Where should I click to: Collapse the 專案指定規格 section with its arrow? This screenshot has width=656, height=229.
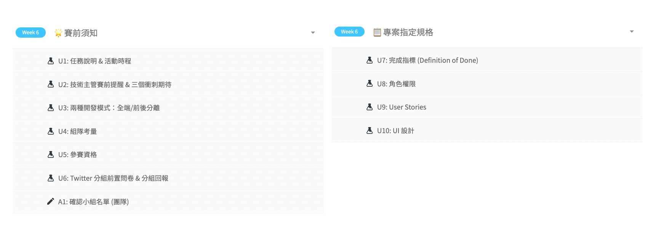632,32
